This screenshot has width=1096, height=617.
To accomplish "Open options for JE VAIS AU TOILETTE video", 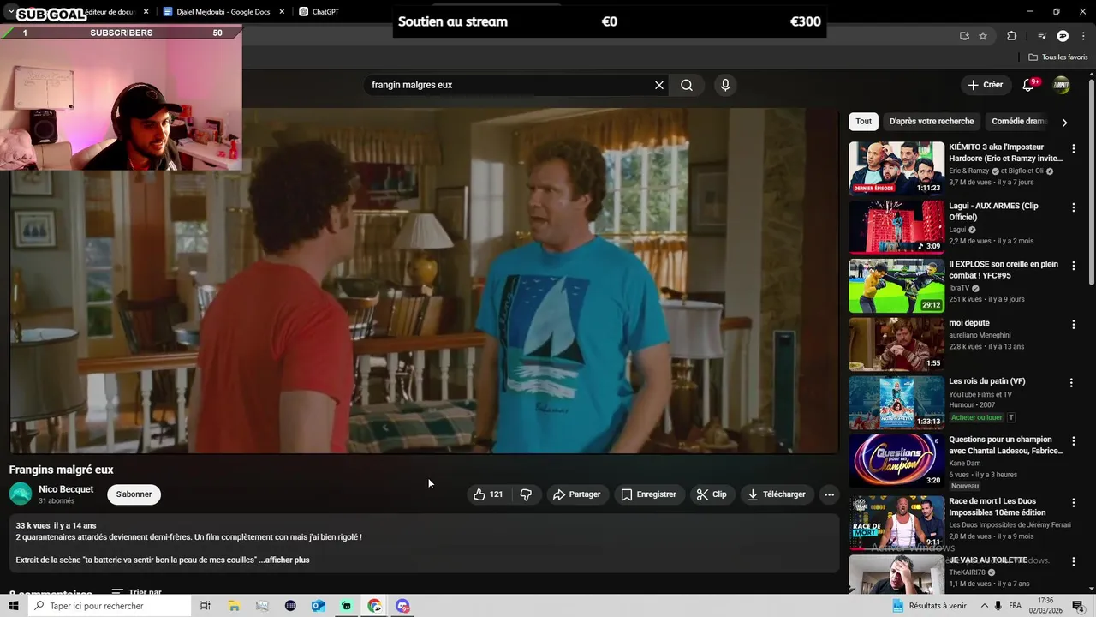I will tap(1073, 561).
